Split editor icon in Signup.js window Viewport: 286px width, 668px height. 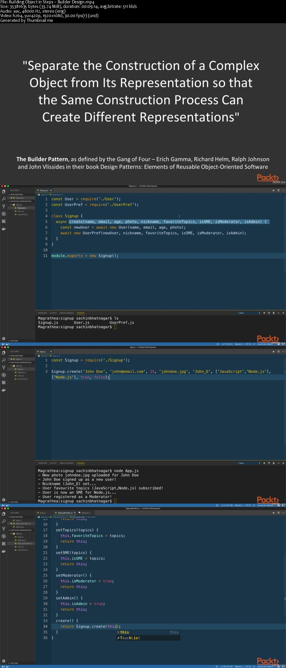[x=278, y=190]
